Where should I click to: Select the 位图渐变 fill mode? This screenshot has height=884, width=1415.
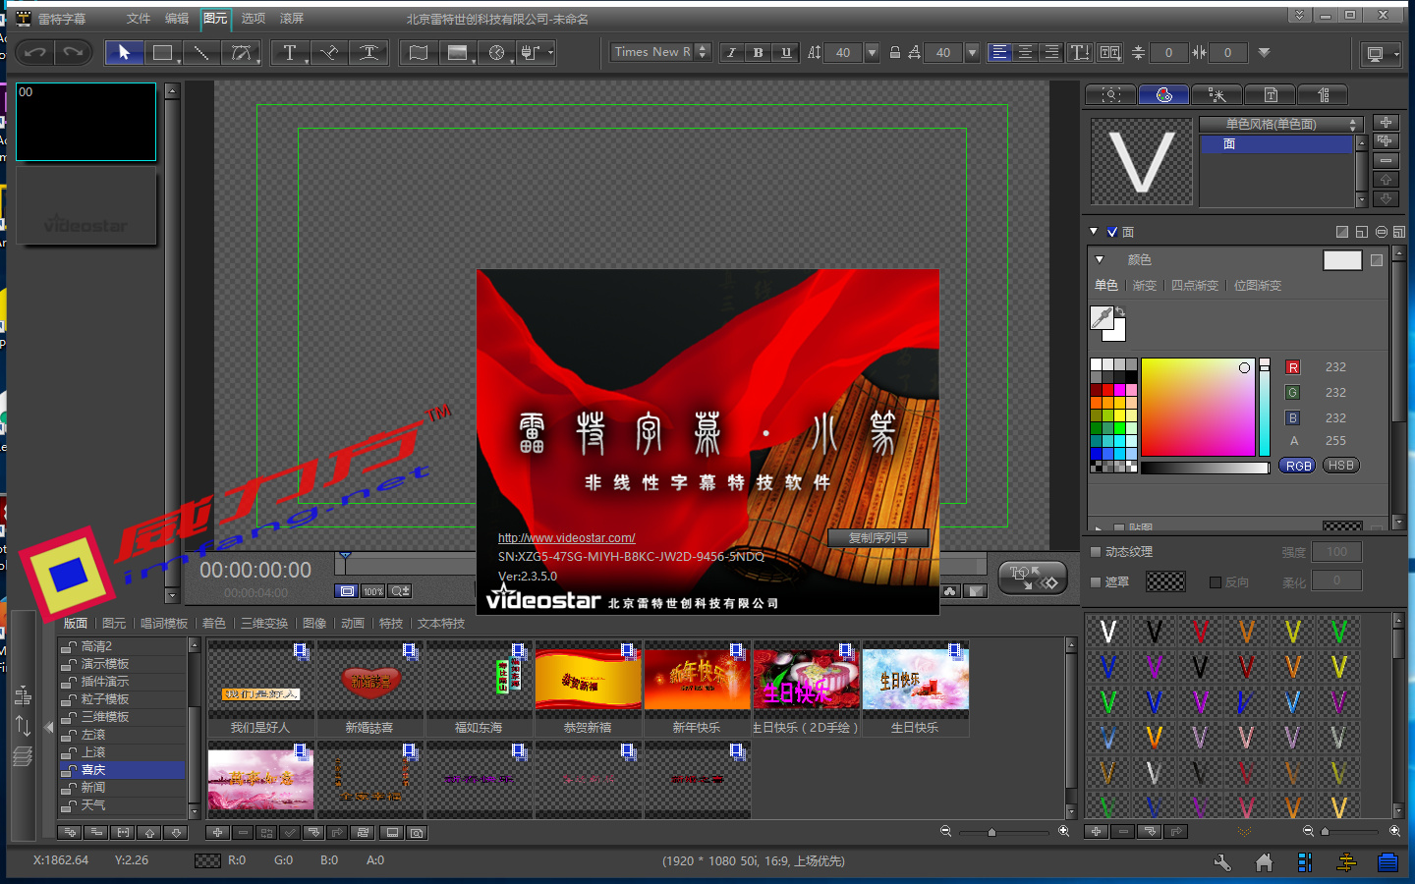pos(1258,286)
